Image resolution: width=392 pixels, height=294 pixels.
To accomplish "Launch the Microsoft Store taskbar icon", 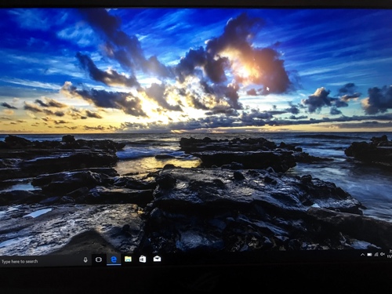I will tap(143, 259).
